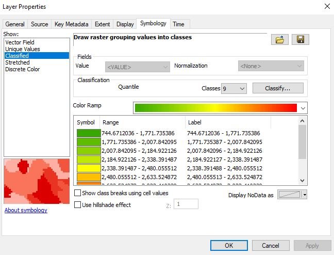
Task: Select Stretched in the Show list
Action: click(18, 62)
